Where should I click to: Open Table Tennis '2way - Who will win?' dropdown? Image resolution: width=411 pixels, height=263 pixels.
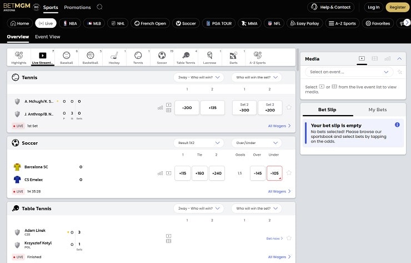pos(199,209)
